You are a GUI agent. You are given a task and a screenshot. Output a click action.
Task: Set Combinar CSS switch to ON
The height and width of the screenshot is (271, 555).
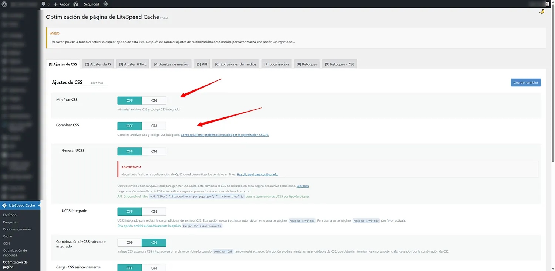pyautogui.click(x=154, y=126)
